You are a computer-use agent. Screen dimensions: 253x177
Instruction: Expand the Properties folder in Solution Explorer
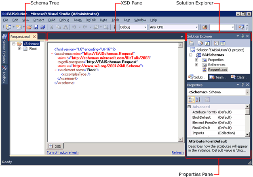click(x=196, y=60)
